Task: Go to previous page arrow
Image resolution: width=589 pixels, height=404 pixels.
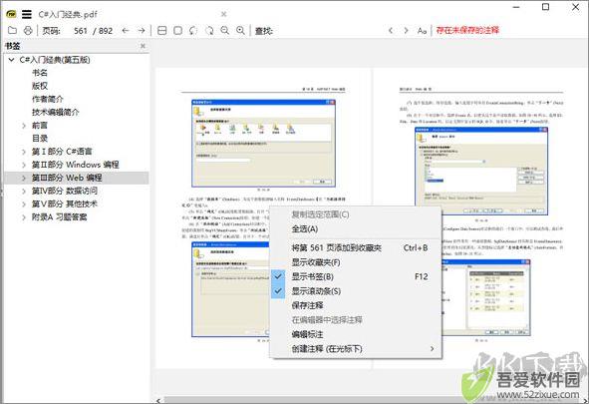Action: tap(126, 31)
